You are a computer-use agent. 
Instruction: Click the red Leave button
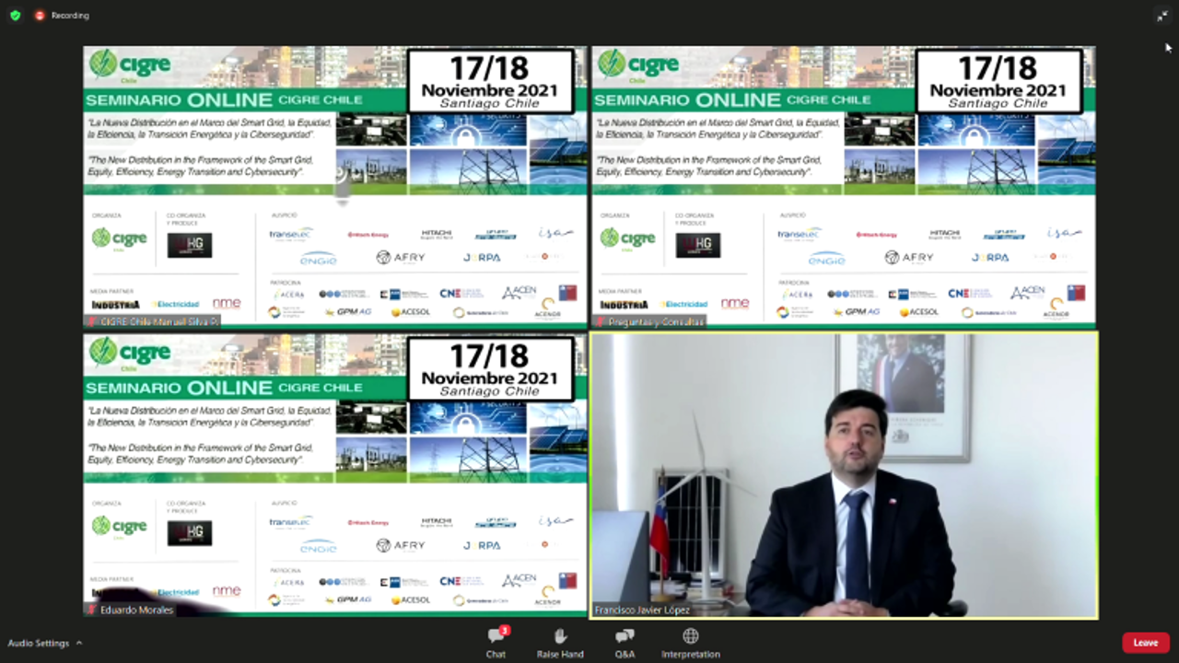point(1145,643)
